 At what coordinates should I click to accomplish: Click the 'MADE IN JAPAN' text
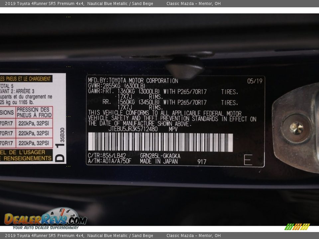(159, 161)
